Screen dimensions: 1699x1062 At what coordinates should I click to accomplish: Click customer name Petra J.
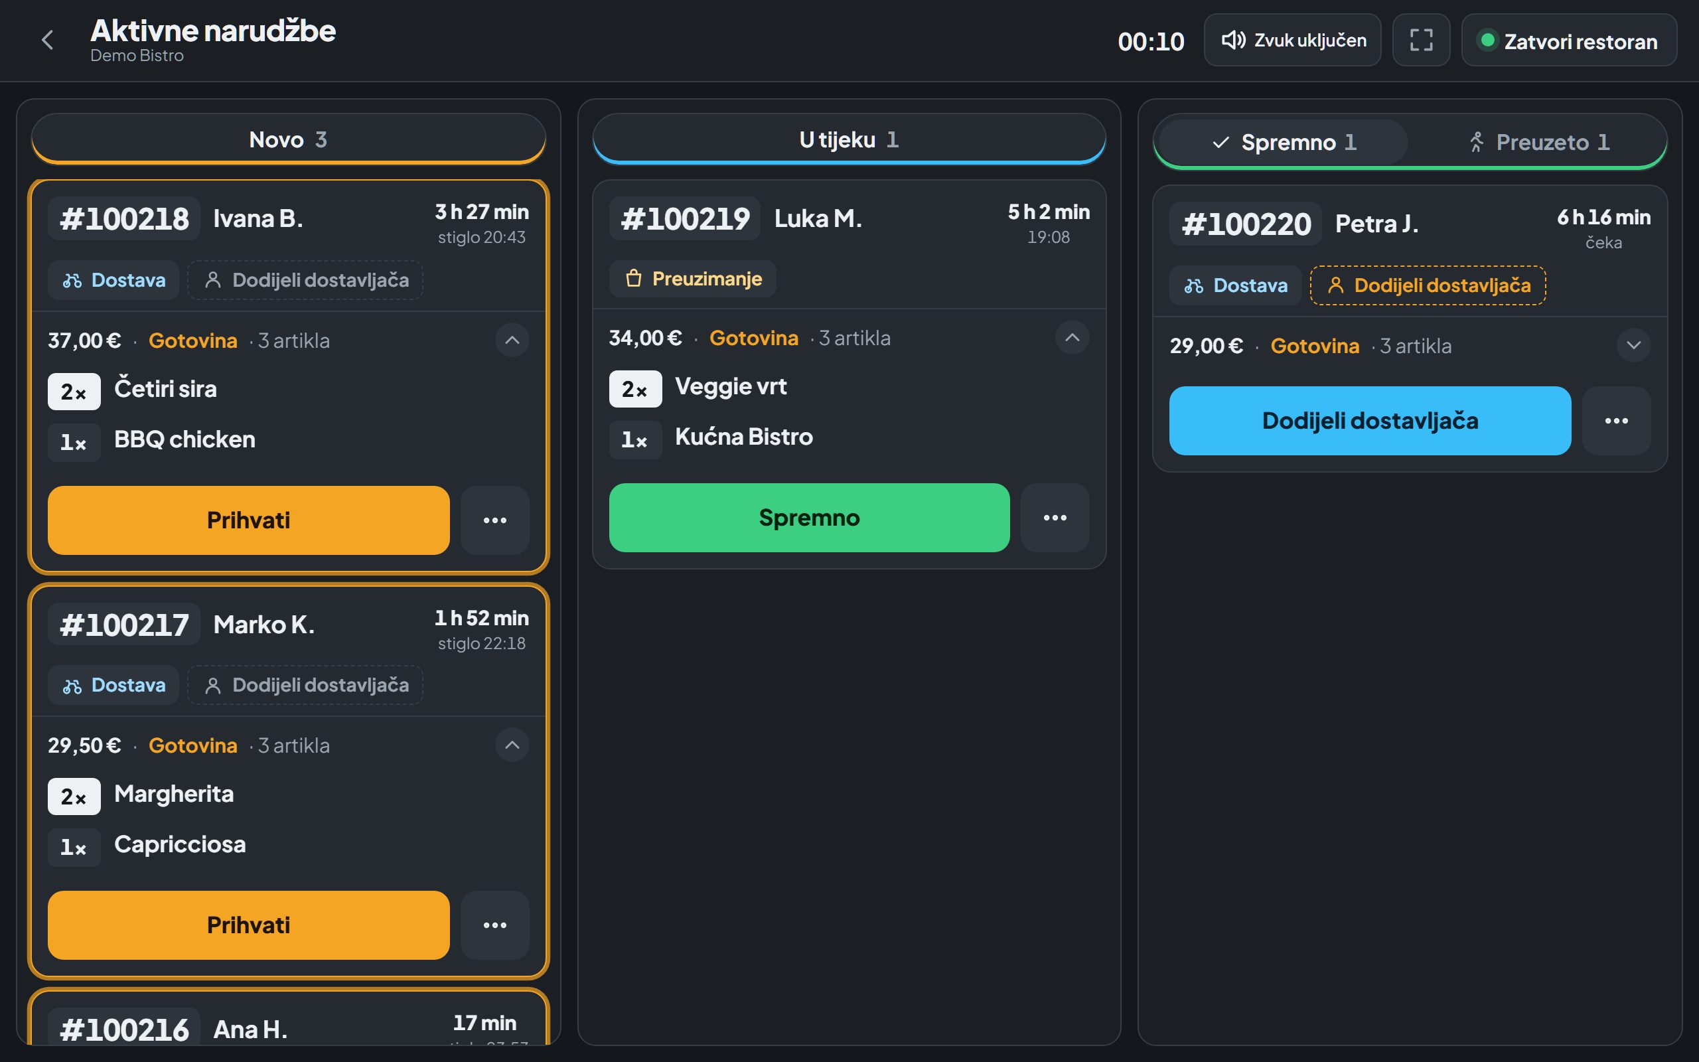click(x=1376, y=224)
